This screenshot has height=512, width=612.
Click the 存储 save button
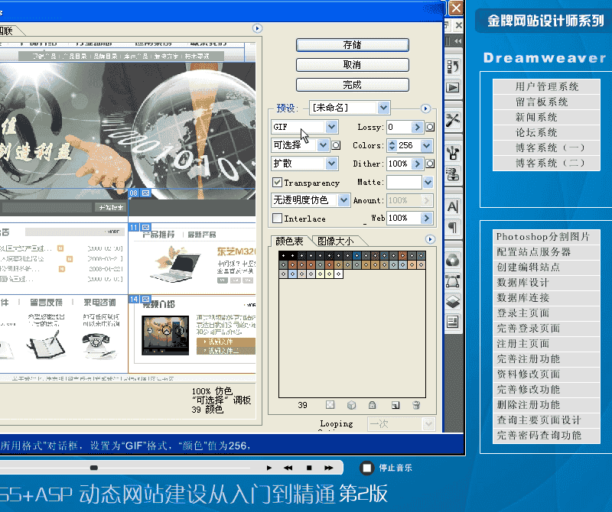tap(352, 45)
